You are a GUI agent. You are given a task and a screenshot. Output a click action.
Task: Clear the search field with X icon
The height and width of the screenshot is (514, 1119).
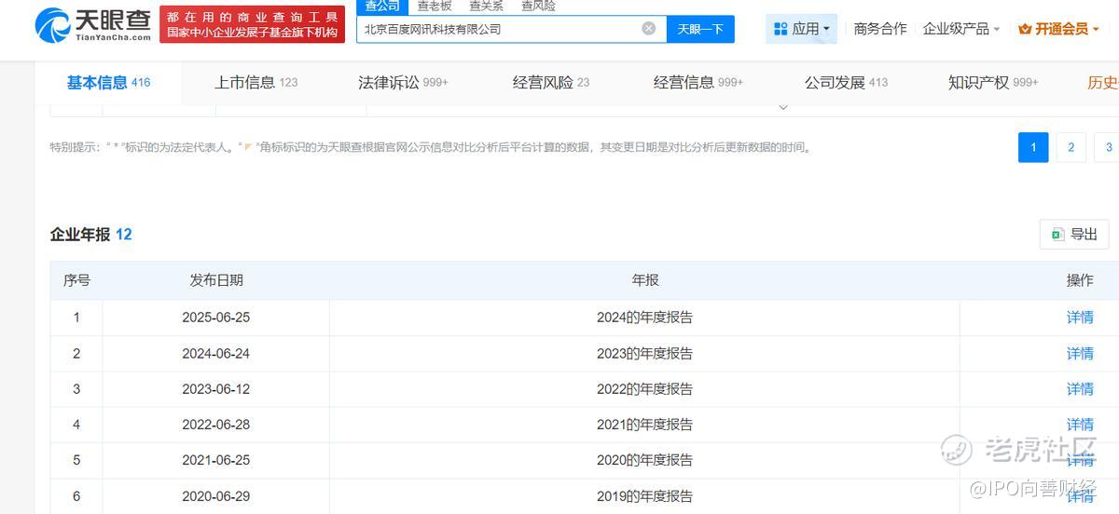(649, 29)
